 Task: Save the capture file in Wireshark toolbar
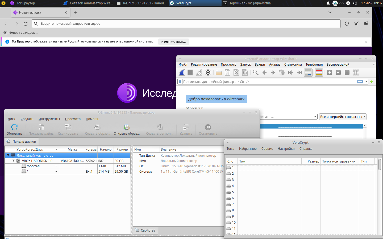coord(227,72)
